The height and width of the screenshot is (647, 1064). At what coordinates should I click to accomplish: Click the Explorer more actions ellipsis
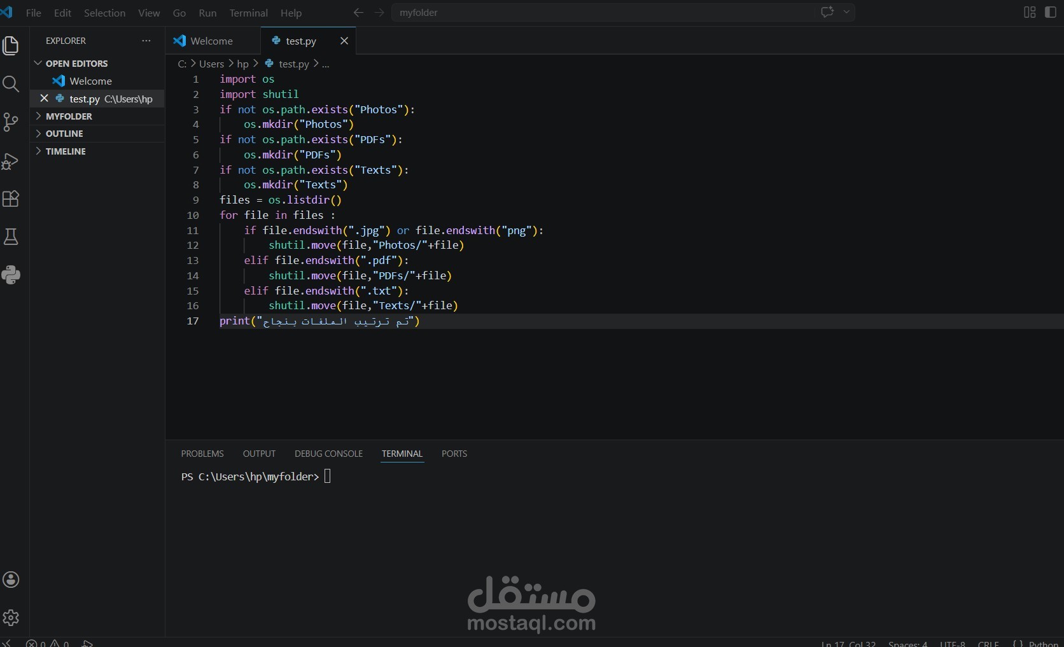coord(146,41)
